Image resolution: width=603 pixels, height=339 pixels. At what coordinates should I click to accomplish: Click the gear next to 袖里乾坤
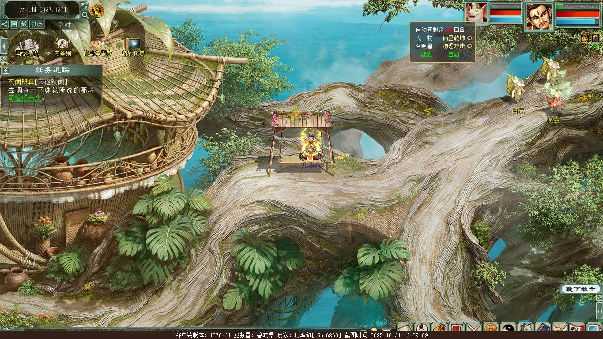point(470,38)
